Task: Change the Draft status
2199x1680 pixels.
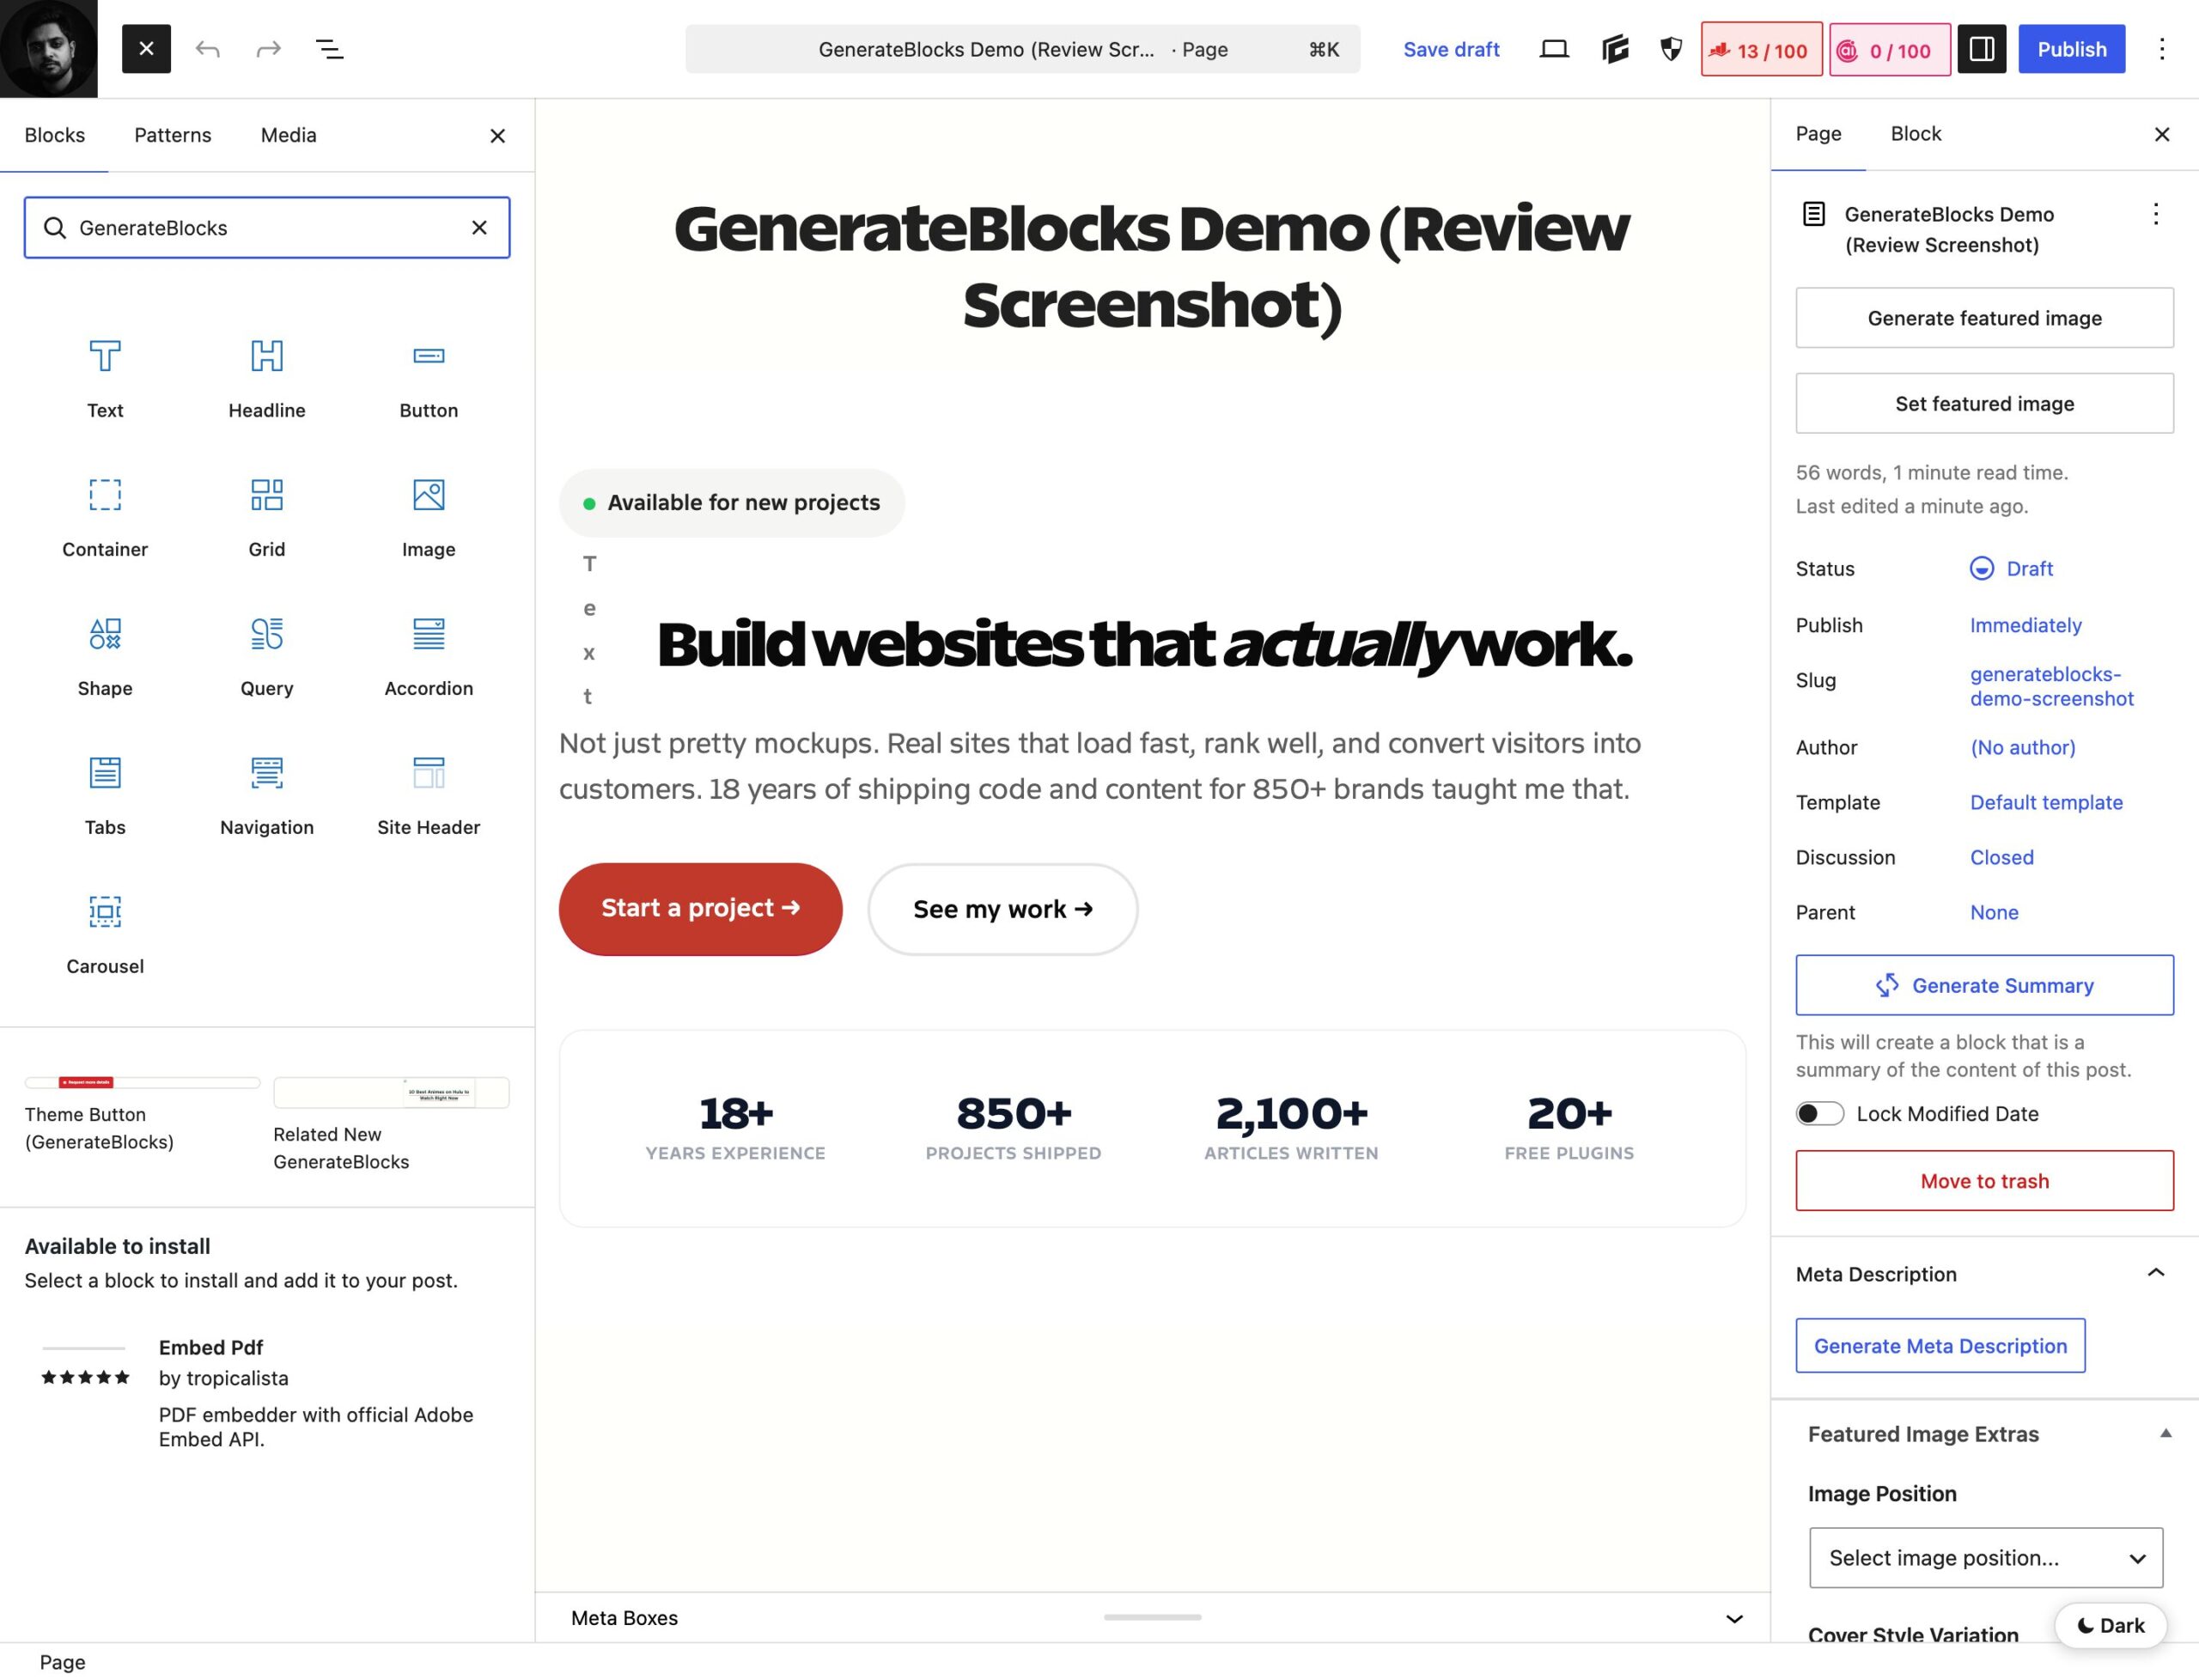Action: 2011,568
